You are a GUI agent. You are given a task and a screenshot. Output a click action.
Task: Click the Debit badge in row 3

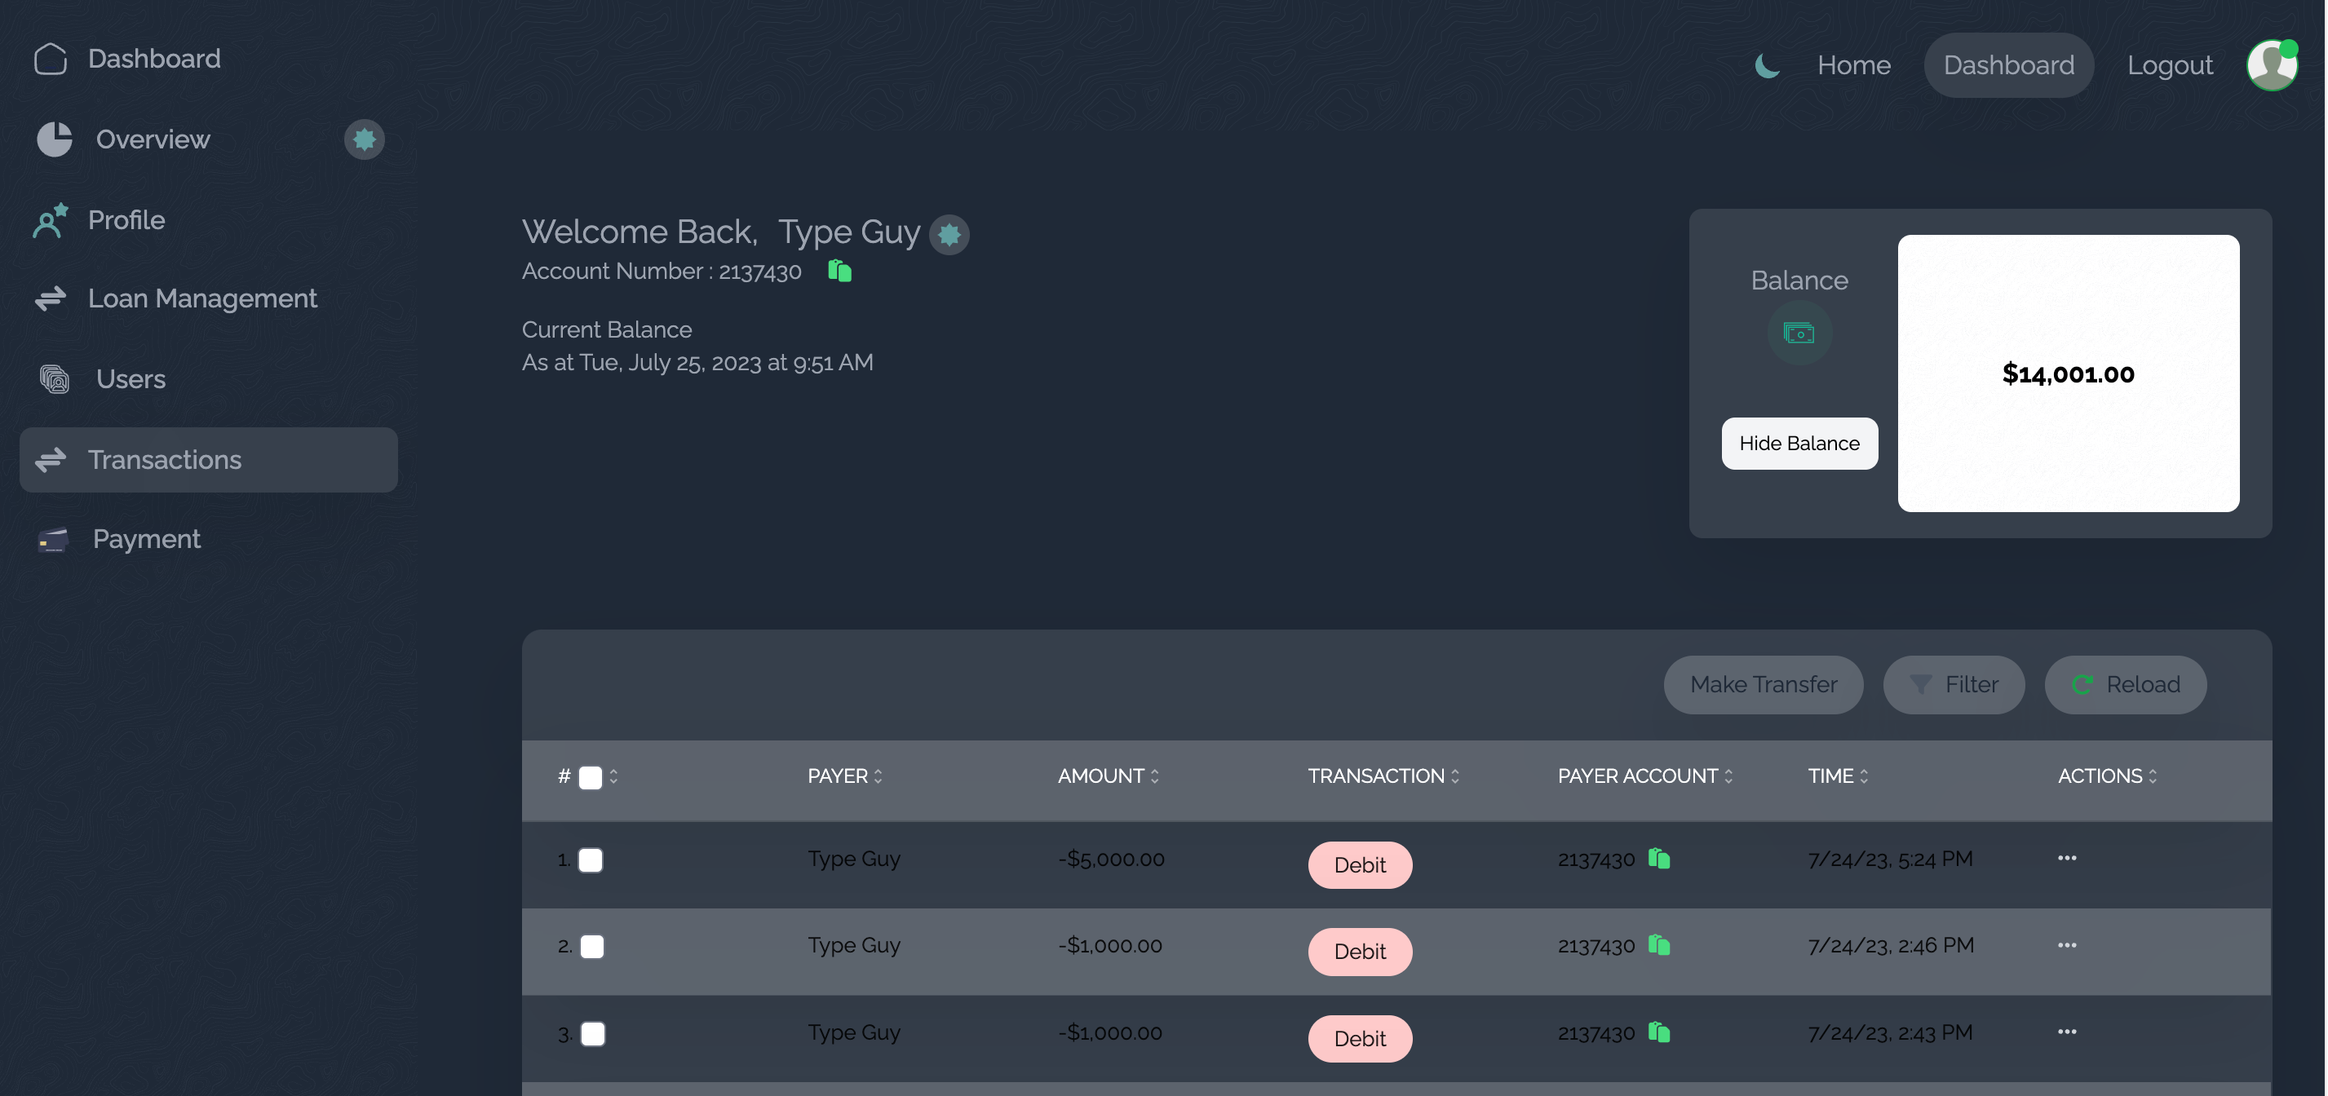coord(1359,1038)
